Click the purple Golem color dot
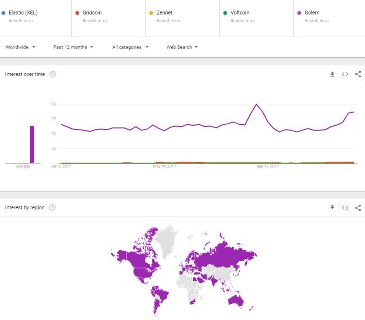Screen dimensions: 365x320 [299, 13]
